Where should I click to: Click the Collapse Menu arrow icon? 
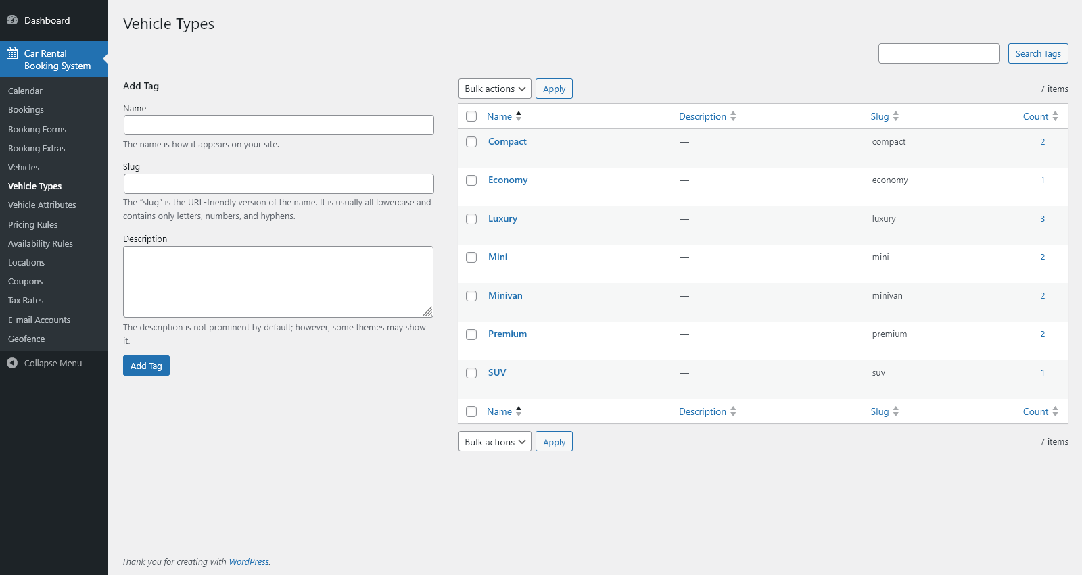12,364
